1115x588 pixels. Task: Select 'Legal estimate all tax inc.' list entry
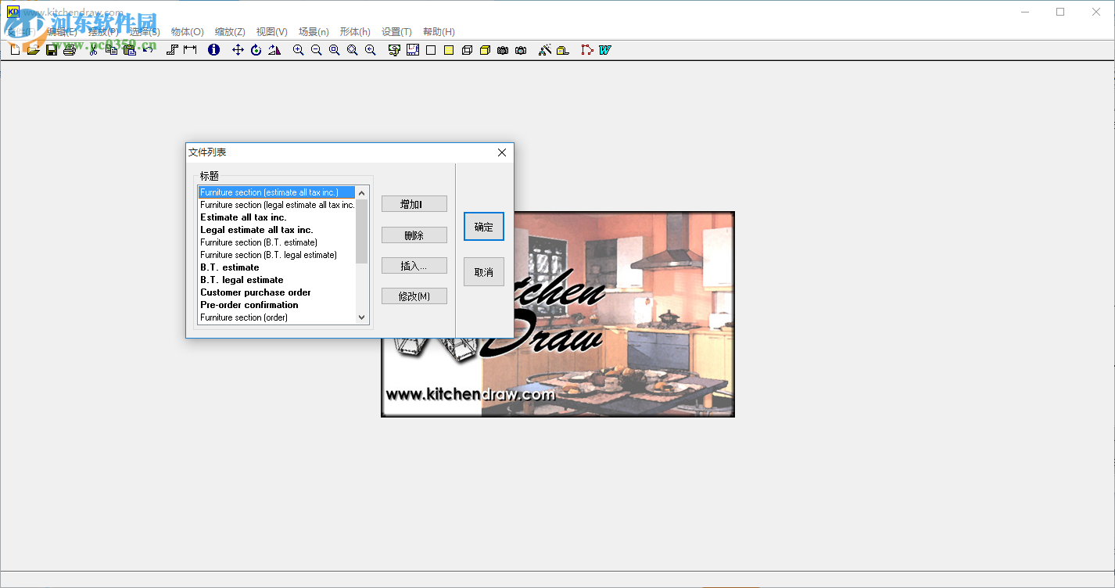(x=277, y=230)
